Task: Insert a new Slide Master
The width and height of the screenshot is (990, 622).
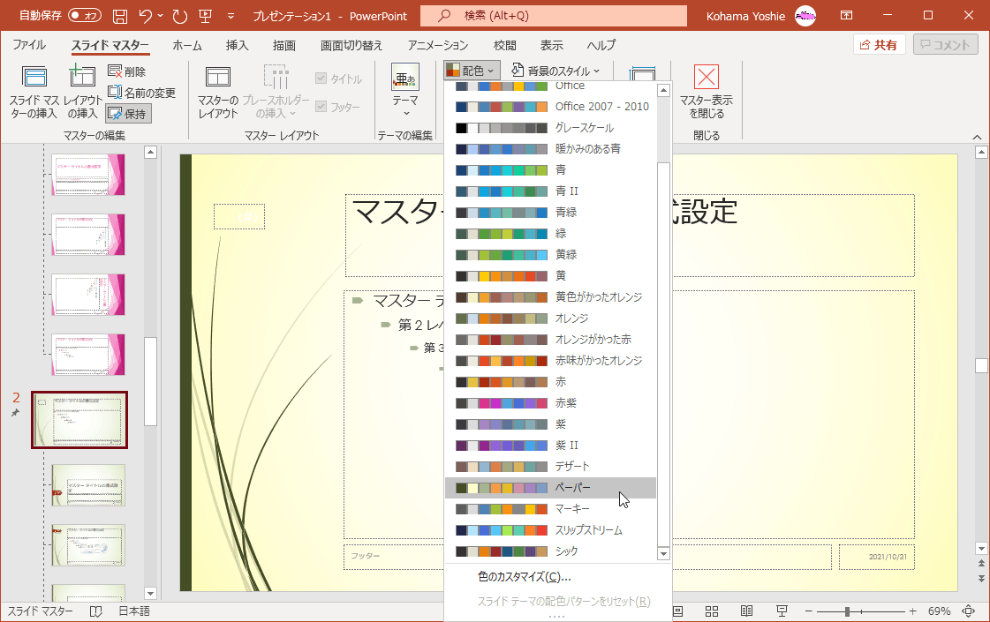Action: [34, 92]
